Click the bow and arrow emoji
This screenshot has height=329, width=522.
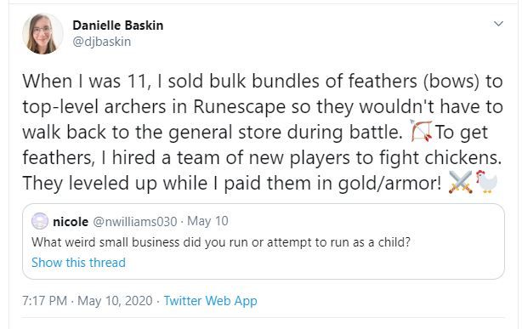pos(421,131)
